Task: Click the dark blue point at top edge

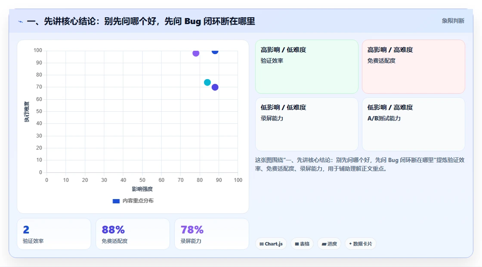Action: tap(215, 51)
